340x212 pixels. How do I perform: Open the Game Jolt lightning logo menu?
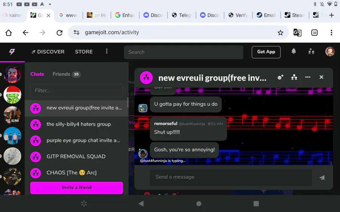(12, 52)
